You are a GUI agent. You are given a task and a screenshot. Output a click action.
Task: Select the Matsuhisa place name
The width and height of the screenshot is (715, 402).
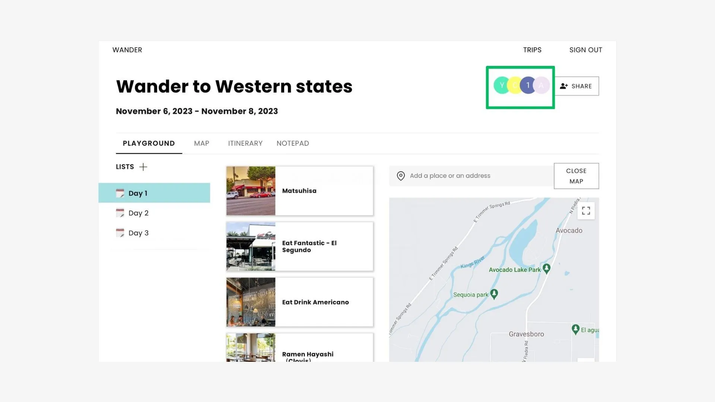299,191
